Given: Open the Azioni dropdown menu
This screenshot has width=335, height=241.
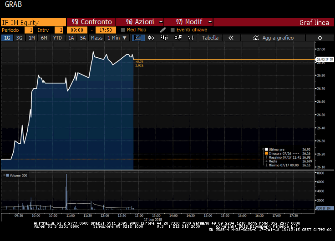Looking at the screenshot, I should (x=161, y=22).
